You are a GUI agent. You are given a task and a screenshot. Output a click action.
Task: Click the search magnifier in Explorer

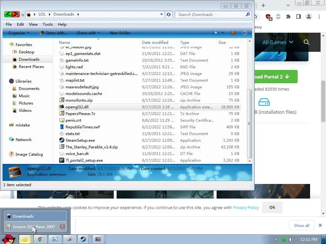coord(248,14)
